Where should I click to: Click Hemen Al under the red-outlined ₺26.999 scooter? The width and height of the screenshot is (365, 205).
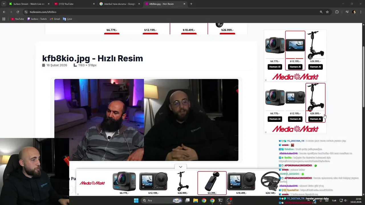(315, 119)
